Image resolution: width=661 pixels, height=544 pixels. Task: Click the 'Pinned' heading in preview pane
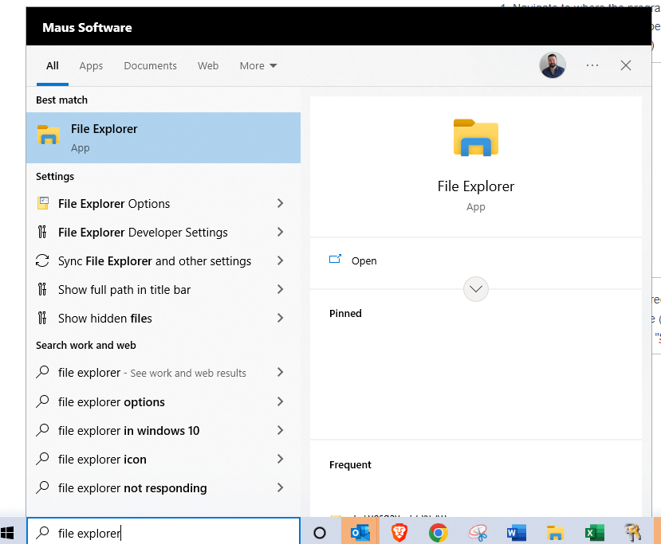346,313
